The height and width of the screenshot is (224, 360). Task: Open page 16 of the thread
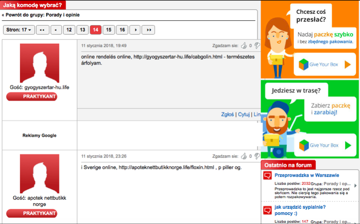pos(122,30)
